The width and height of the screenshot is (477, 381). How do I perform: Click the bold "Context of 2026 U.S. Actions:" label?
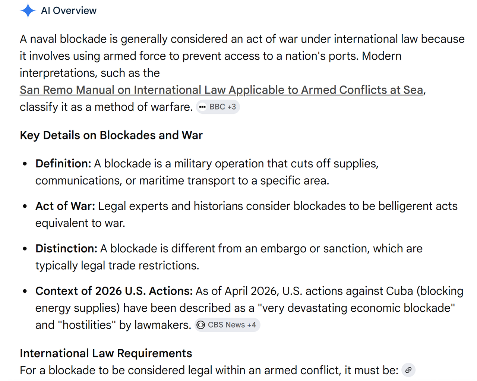point(114,291)
